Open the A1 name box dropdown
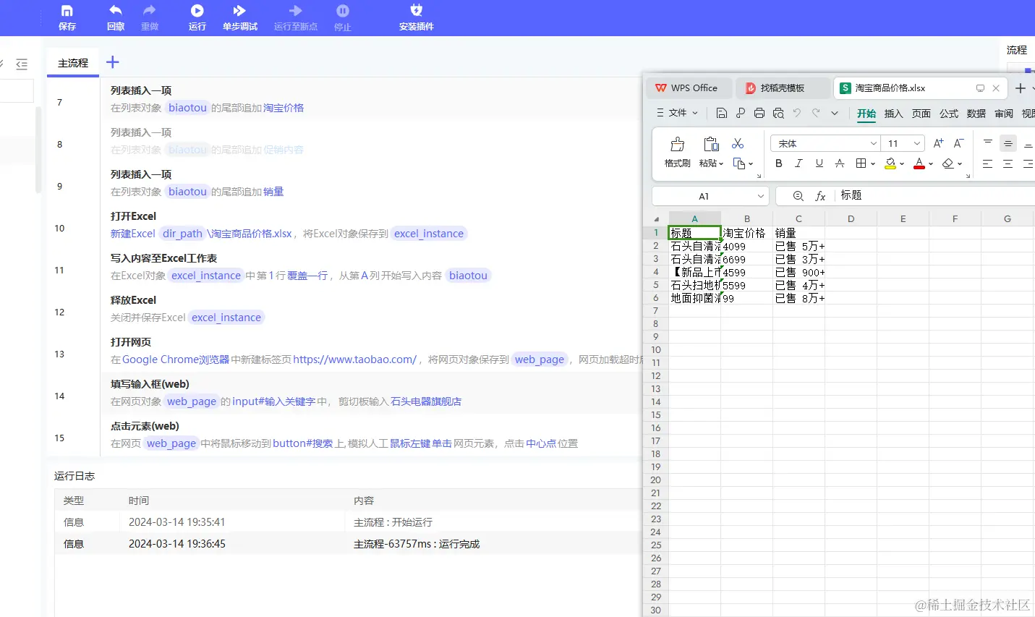The height and width of the screenshot is (617, 1035). [761, 196]
